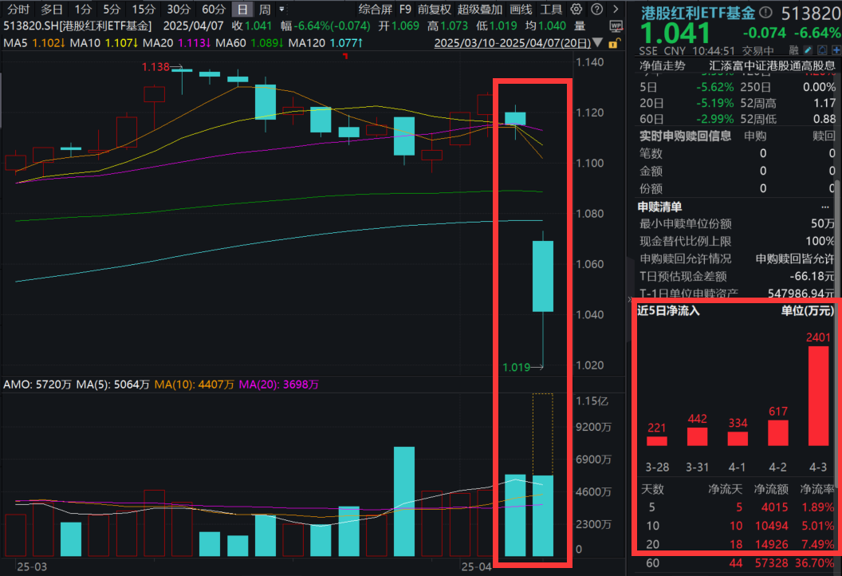The width and height of the screenshot is (842, 576).
Task: Toggle 工具 tools panel
Action: [552, 9]
